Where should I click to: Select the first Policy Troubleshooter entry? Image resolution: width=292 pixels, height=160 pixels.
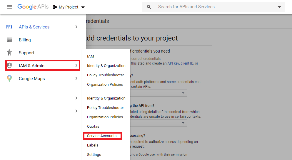(x=105, y=75)
